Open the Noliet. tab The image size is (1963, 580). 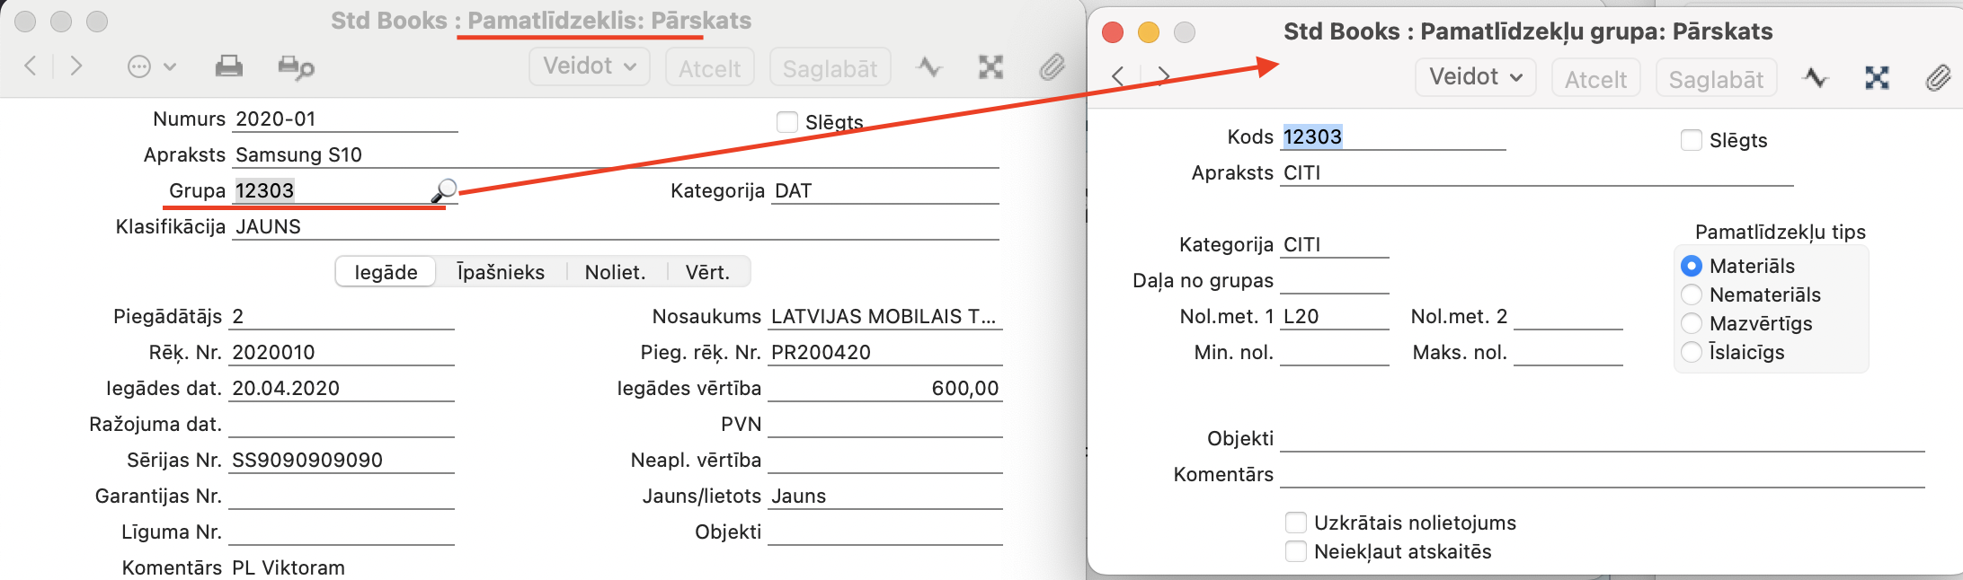616,272
